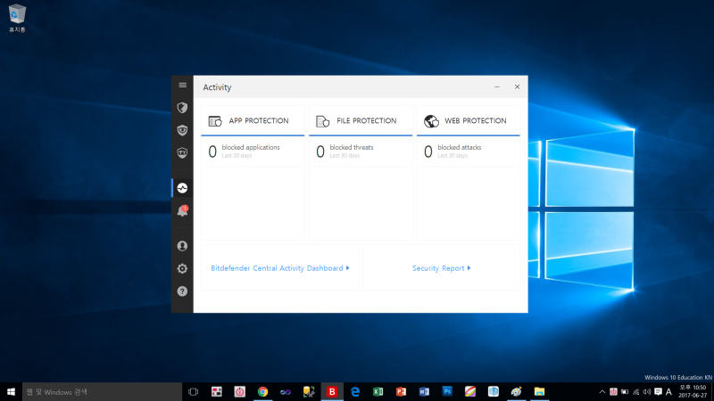714x401 pixels.
Task: Open Notifications bell with red badge
Action: [x=182, y=210]
